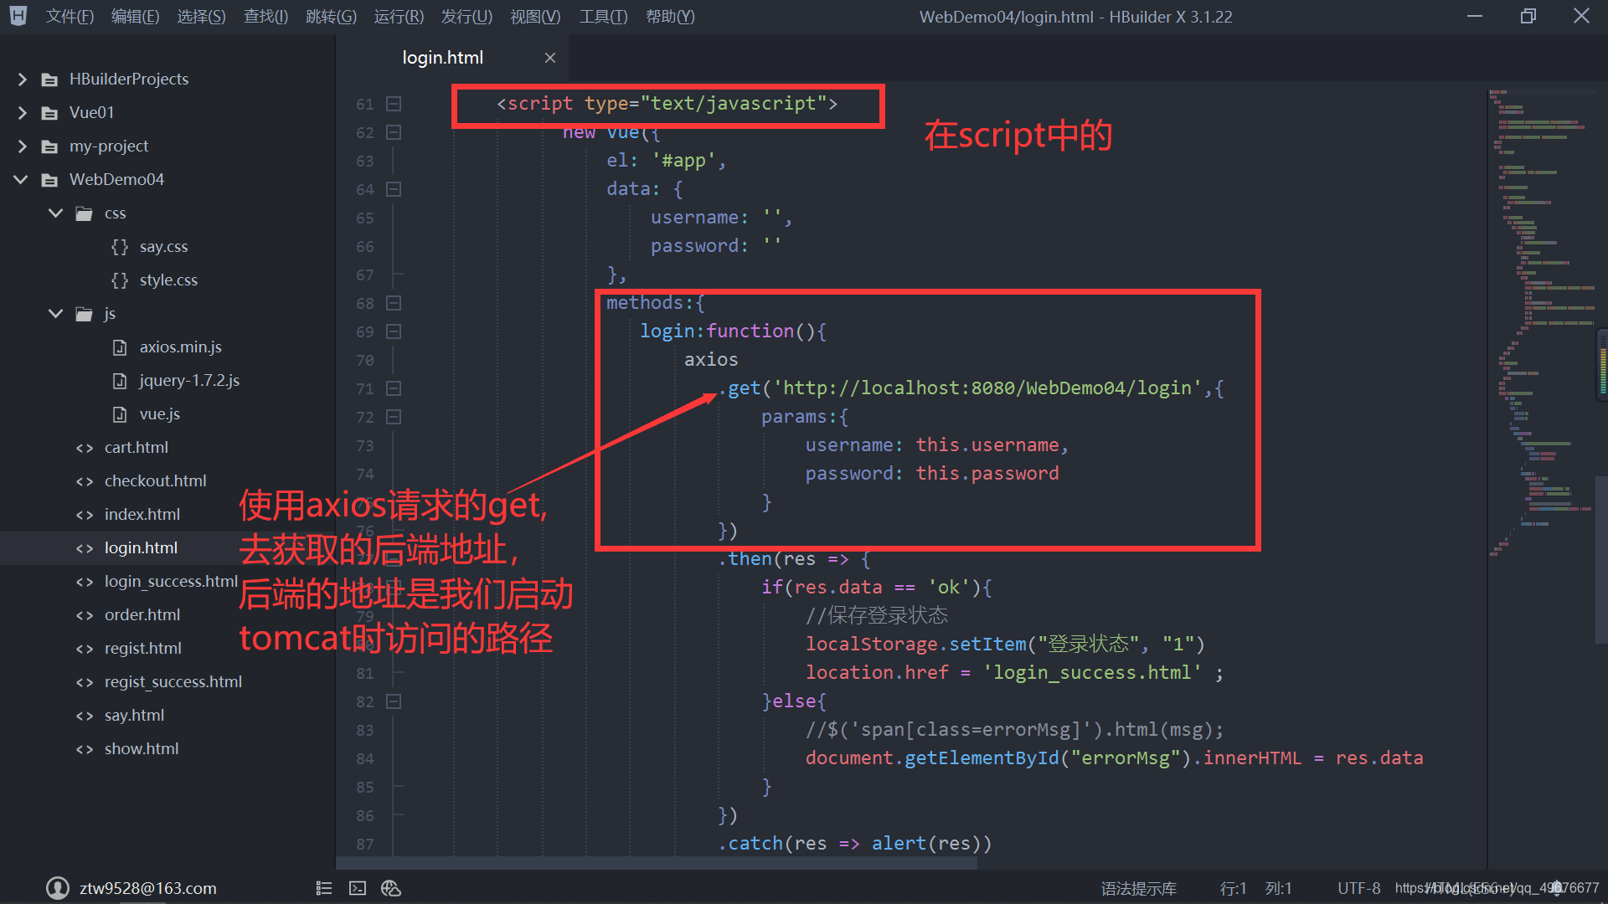Click the HBuilder X logo icon
The width and height of the screenshot is (1608, 904).
(x=18, y=16)
